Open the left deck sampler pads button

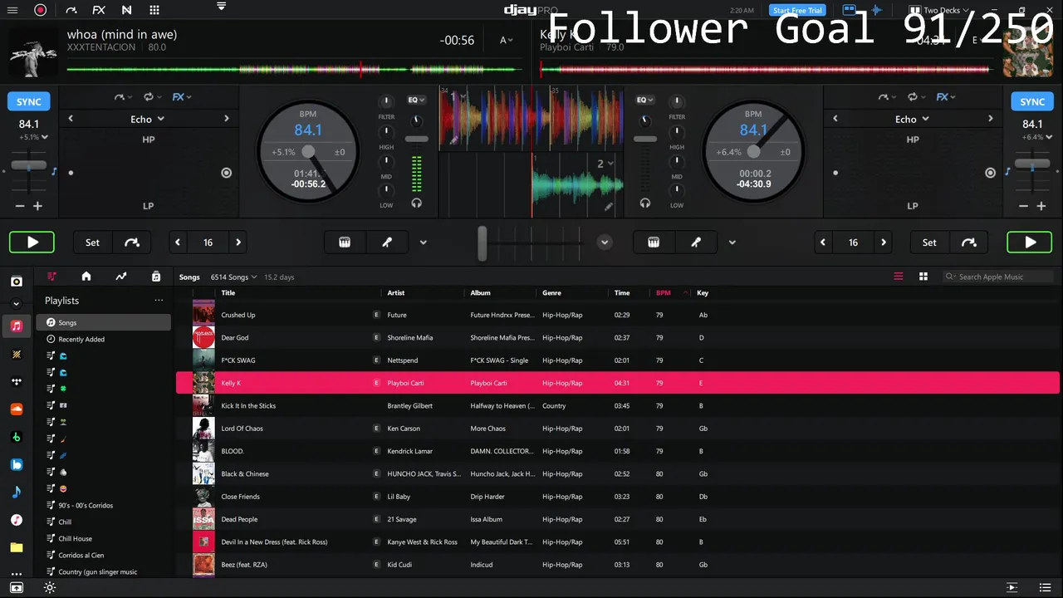[345, 243]
